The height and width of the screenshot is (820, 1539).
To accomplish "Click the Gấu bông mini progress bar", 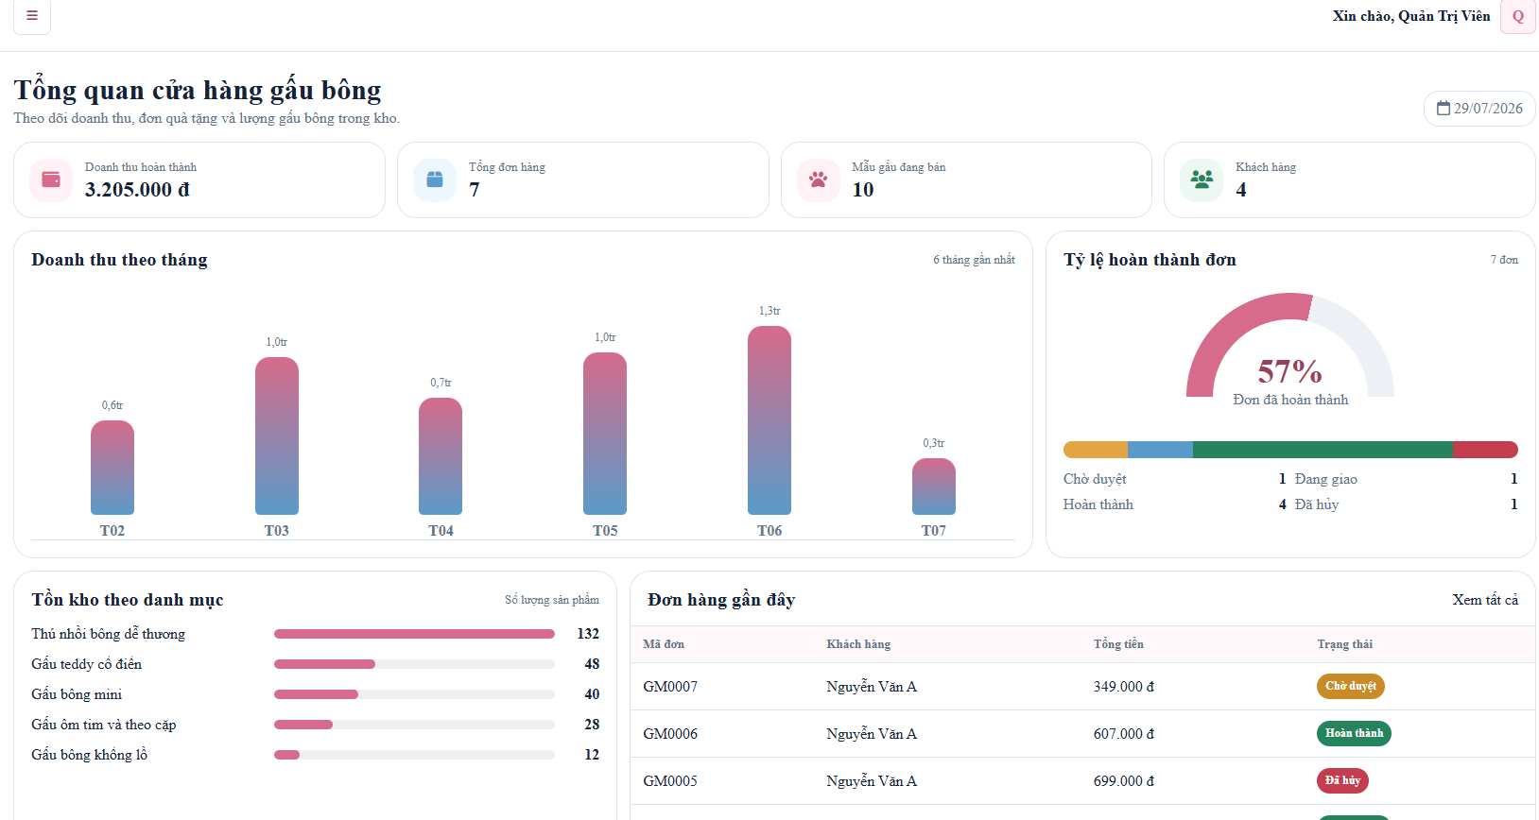I will tap(414, 694).
